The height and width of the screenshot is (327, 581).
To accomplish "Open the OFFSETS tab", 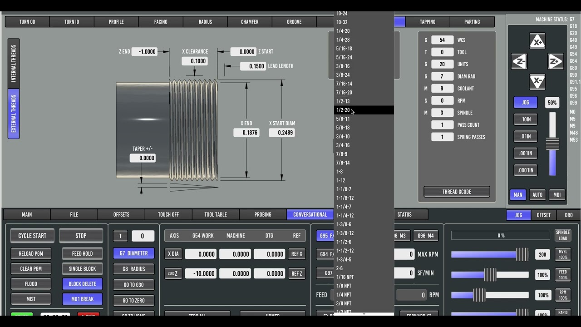I will pyautogui.click(x=121, y=214).
